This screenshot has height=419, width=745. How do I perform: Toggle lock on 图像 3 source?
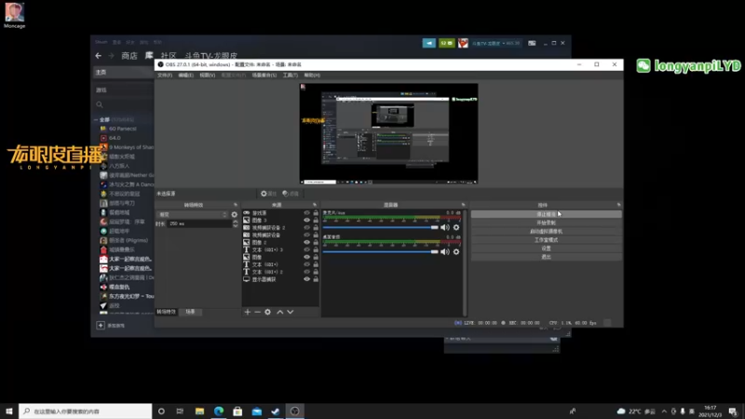click(316, 221)
